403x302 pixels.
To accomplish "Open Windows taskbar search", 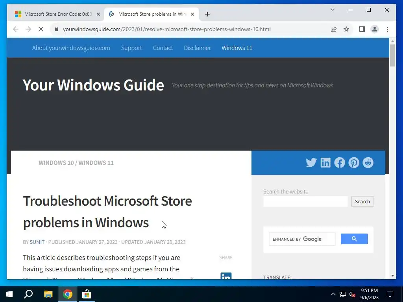I will pyautogui.click(x=28, y=294).
